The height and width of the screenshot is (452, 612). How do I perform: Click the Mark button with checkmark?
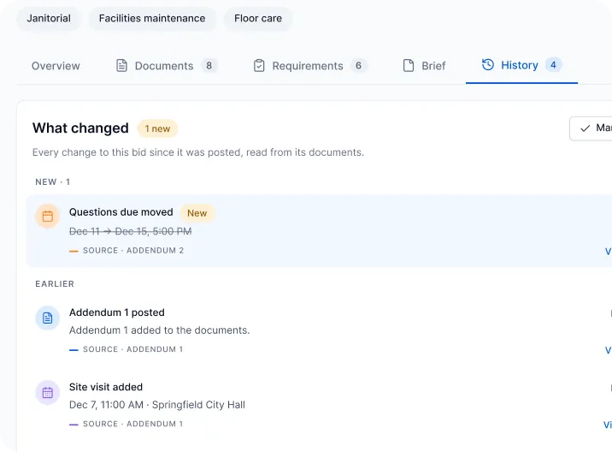coord(591,128)
